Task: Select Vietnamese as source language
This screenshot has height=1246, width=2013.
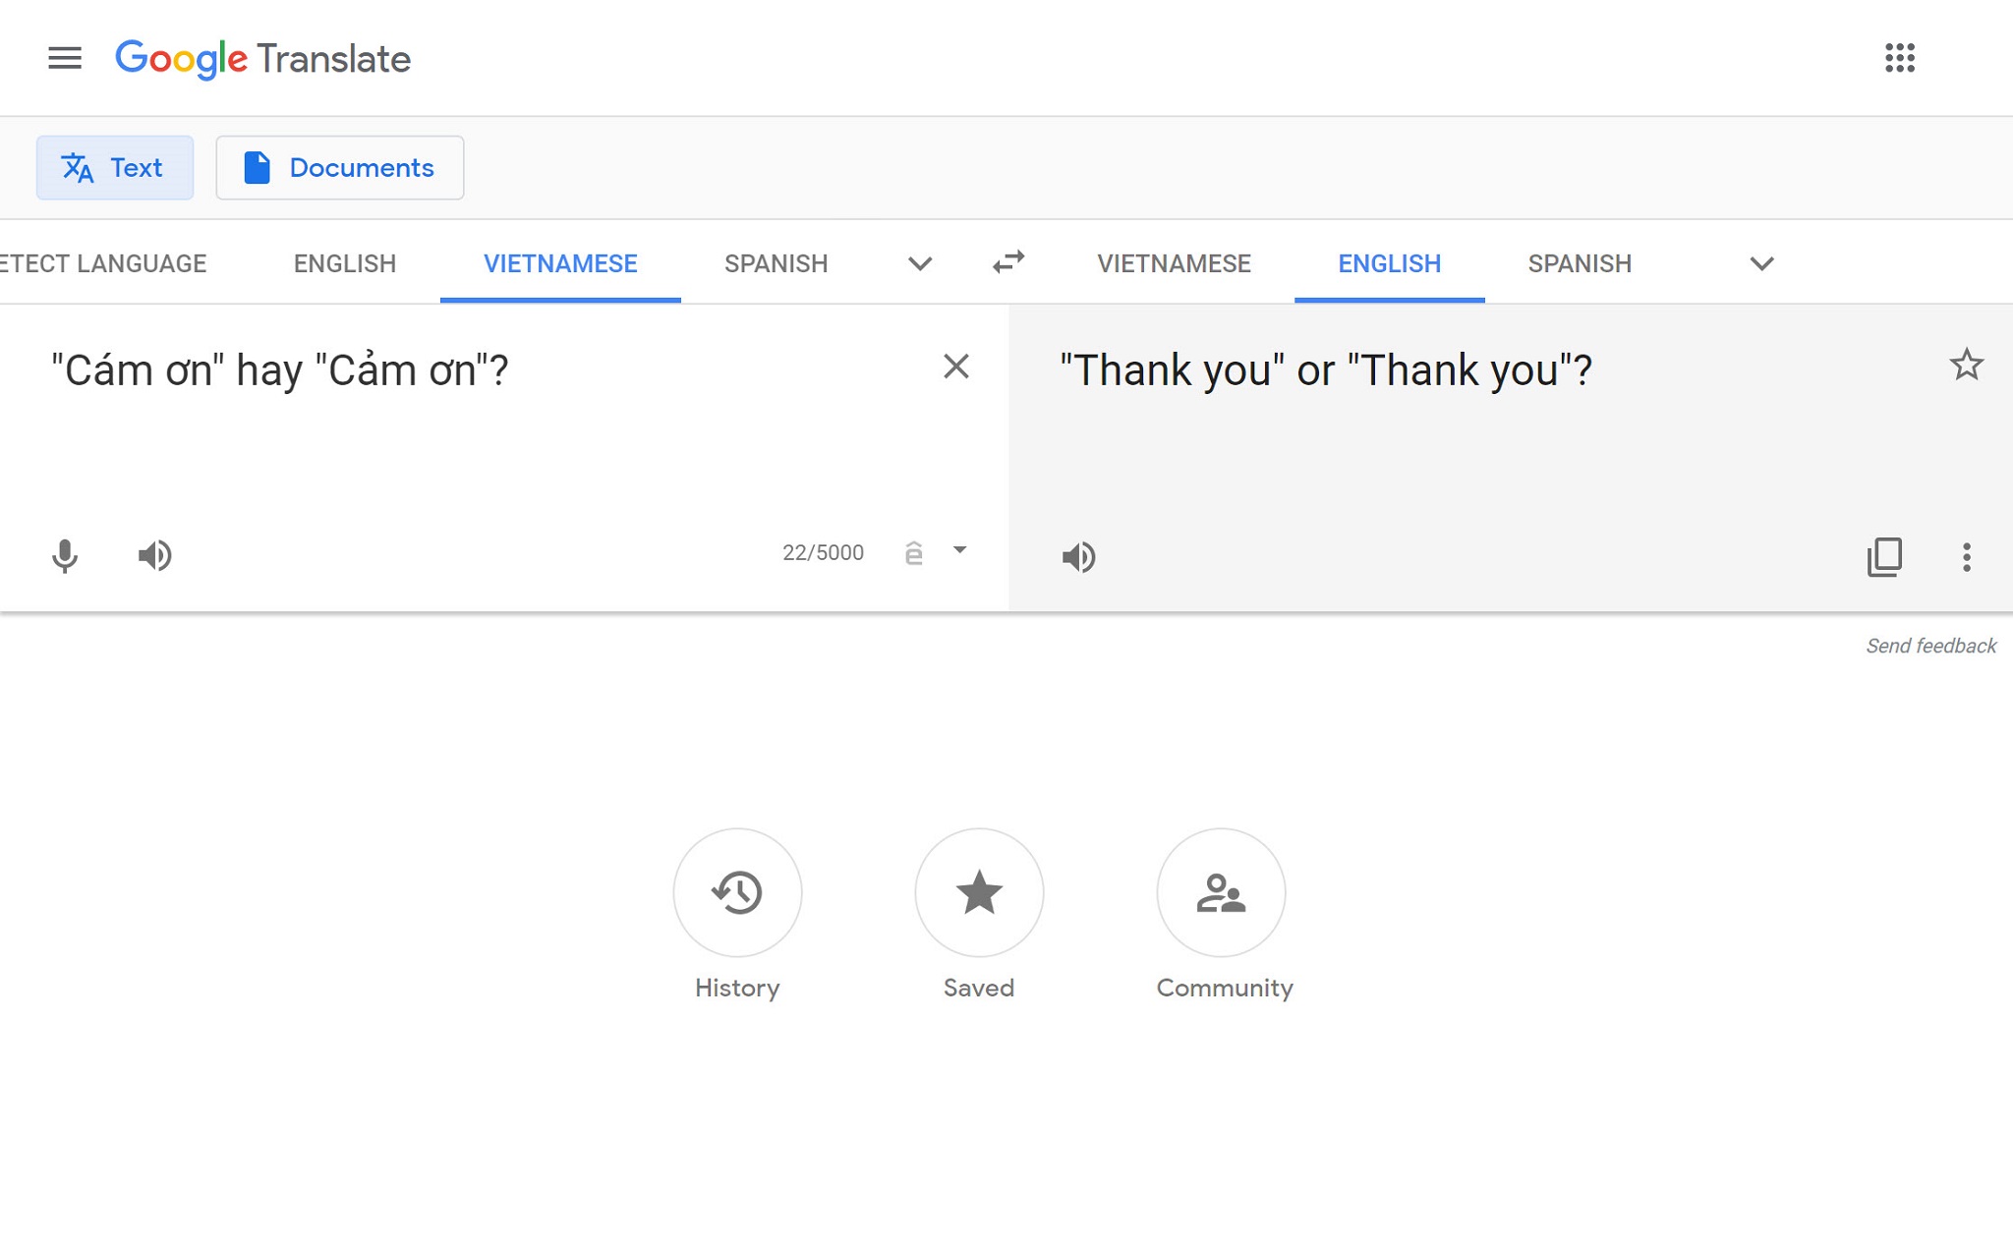Action: pos(560,263)
